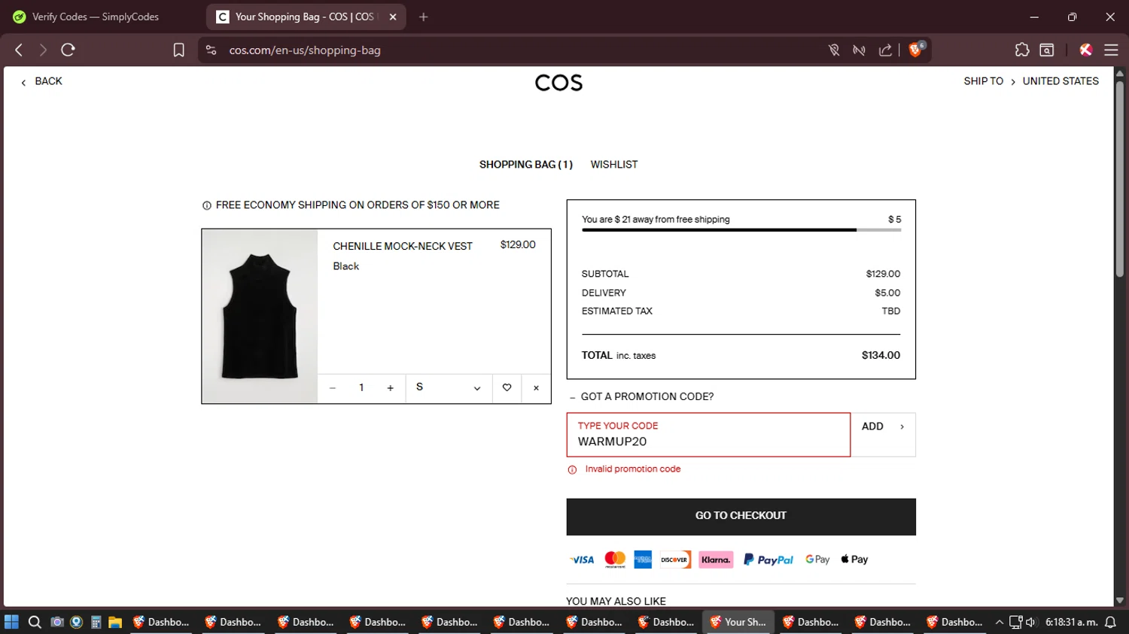
Task: Bookmark this page using the bookmark icon
Action: click(x=178, y=50)
